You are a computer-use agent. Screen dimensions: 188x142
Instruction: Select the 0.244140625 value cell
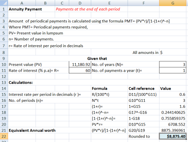(x=173, y=112)
